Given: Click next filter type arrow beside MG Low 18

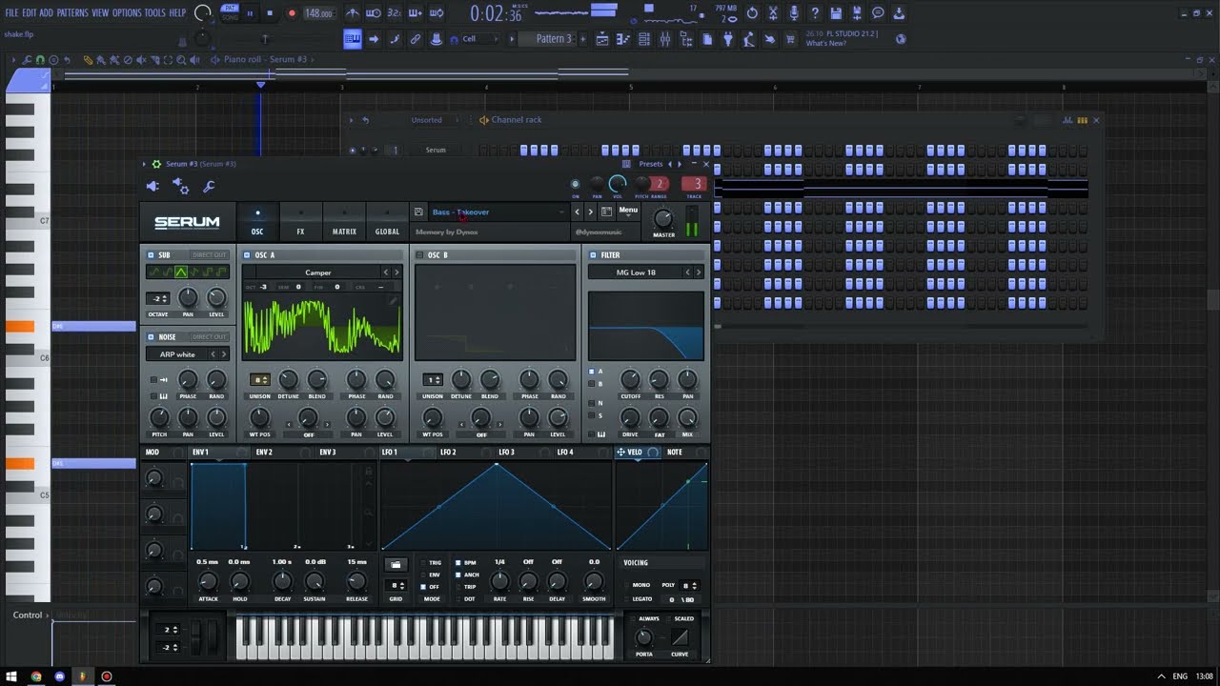Looking at the screenshot, I should pyautogui.click(x=699, y=272).
